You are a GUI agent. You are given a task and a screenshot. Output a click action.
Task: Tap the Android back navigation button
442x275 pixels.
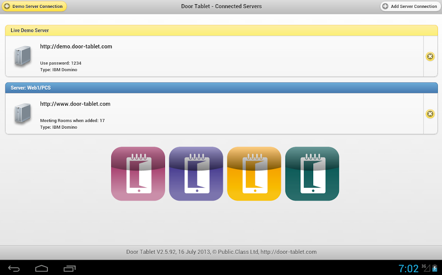[x=14, y=268]
